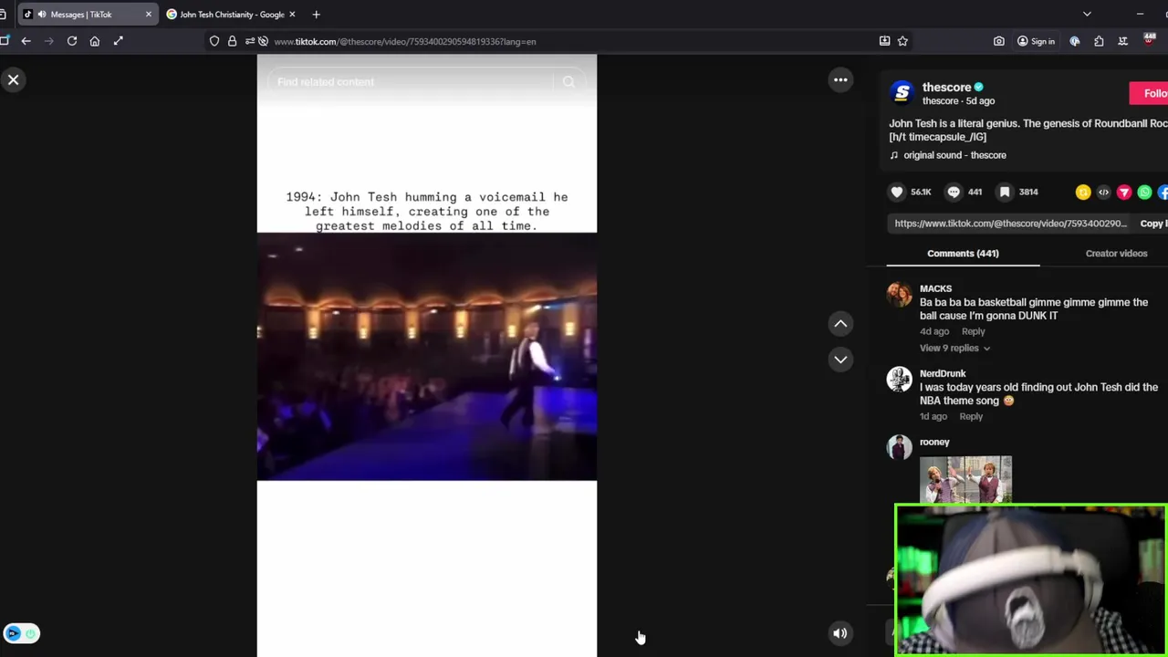1168x657 pixels.
Task: Open rooney commenter profile name
Action: pos(934,442)
